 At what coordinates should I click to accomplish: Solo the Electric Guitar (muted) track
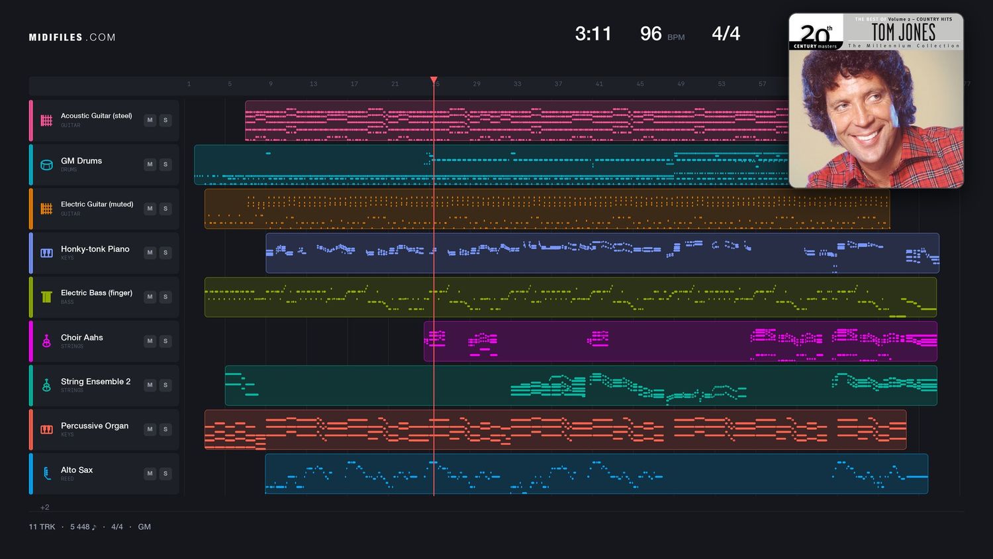click(165, 209)
